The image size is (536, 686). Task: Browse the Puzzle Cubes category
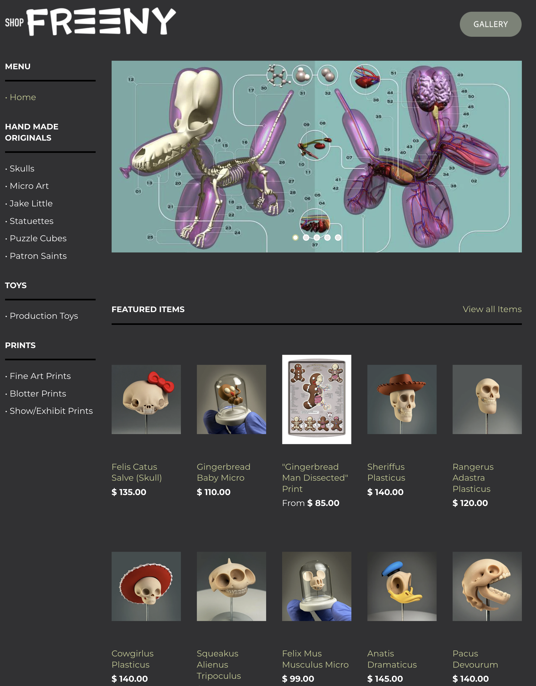point(38,238)
